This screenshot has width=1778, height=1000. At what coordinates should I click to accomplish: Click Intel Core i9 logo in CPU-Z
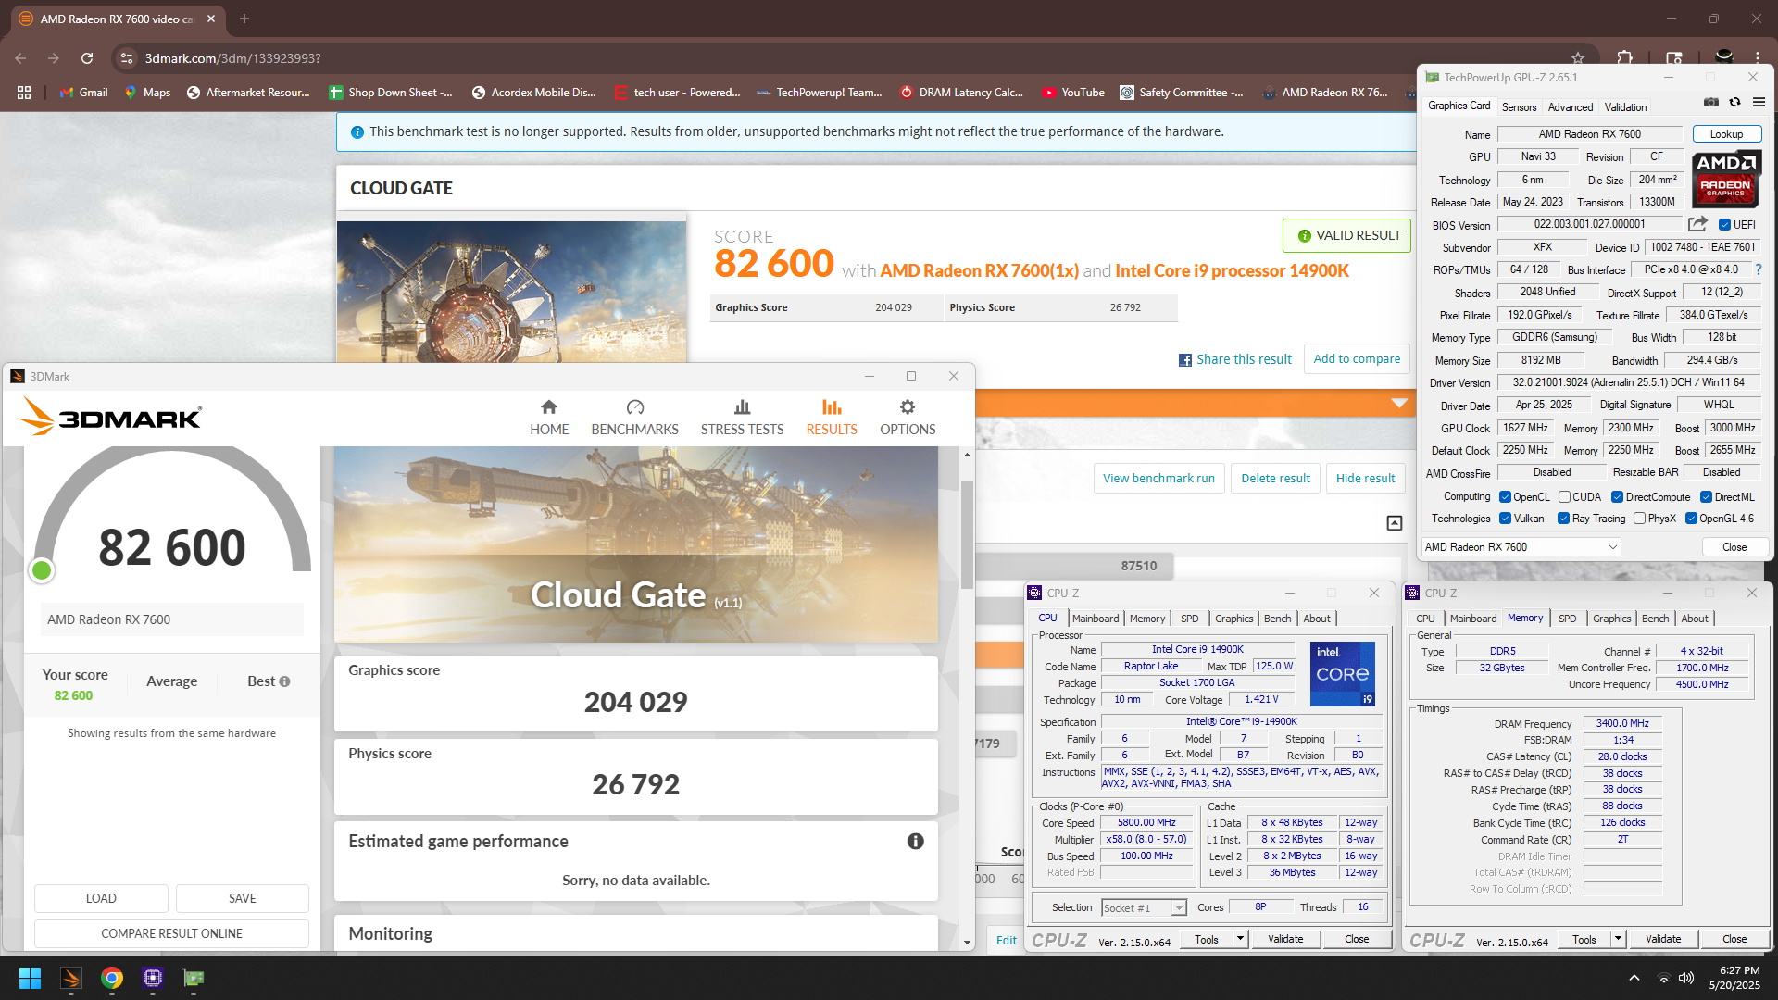click(x=1342, y=673)
